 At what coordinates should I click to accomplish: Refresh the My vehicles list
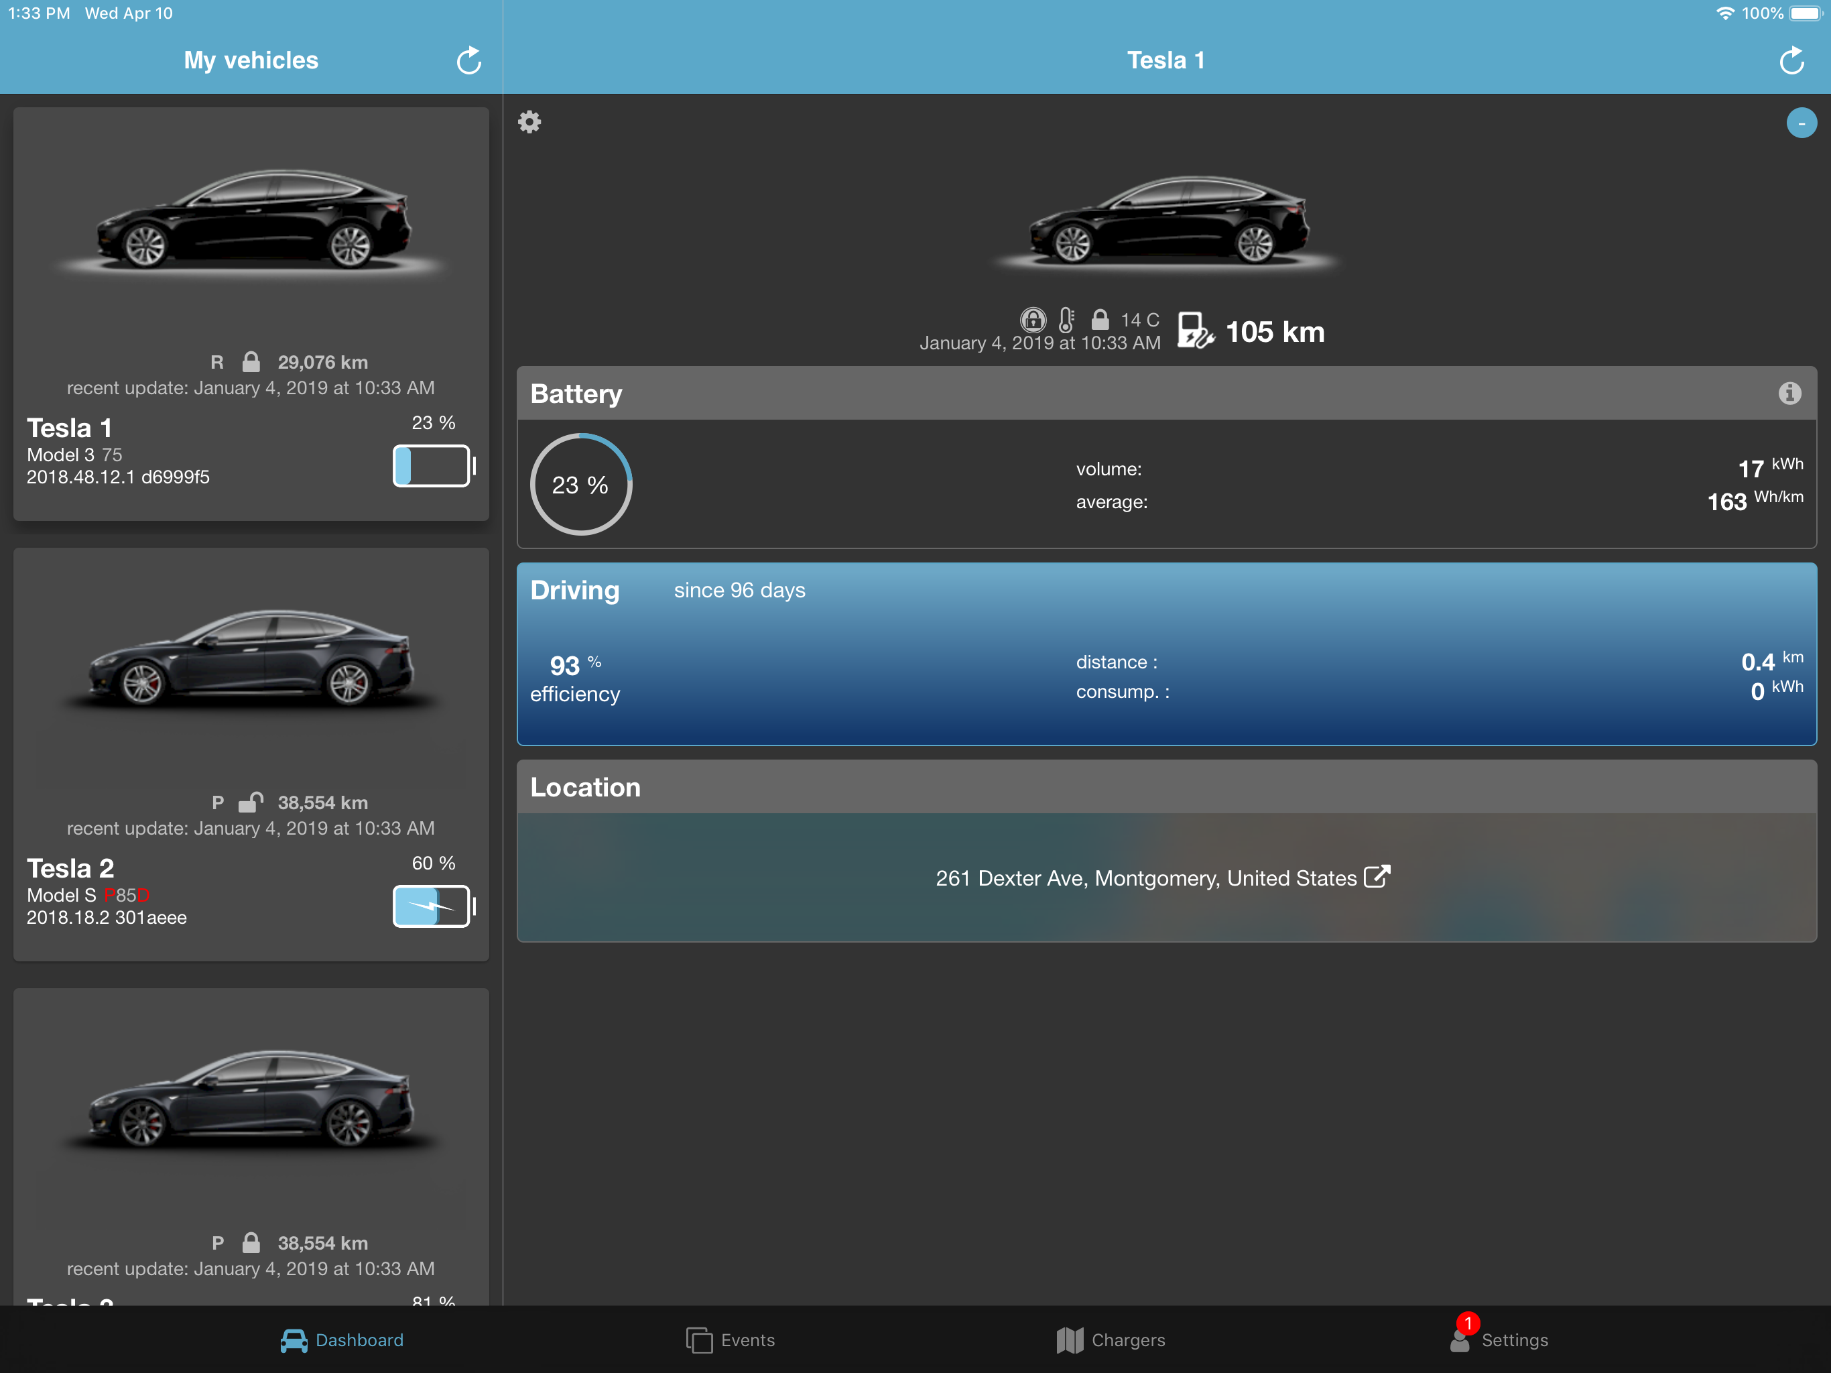pos(468,60)
